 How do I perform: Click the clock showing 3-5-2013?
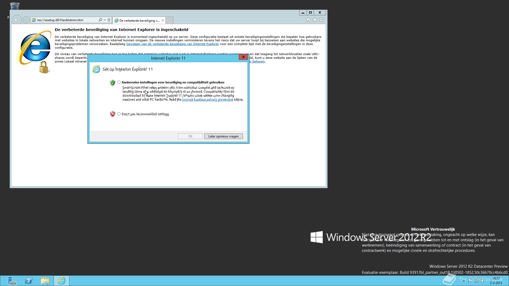[496, 281]
